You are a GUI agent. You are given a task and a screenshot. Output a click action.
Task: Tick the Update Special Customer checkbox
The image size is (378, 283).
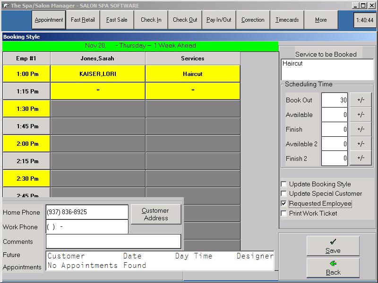(x=284, y=194)
